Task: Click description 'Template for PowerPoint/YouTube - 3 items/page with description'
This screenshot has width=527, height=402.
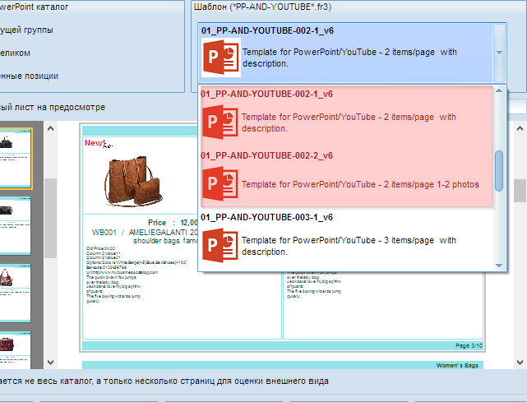Action: (349, 246)
